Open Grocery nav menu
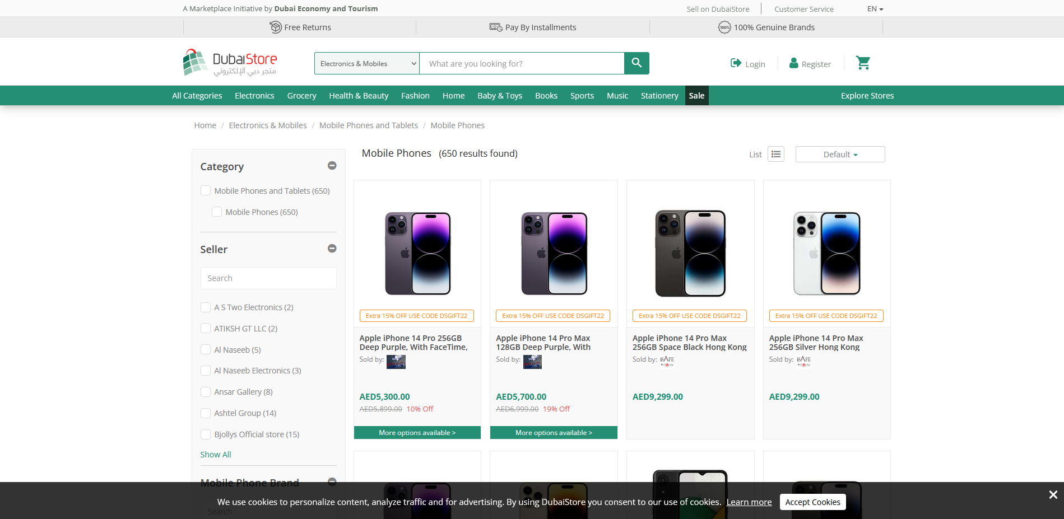Viewport: 1064px width, 519px height. [301, 96]
